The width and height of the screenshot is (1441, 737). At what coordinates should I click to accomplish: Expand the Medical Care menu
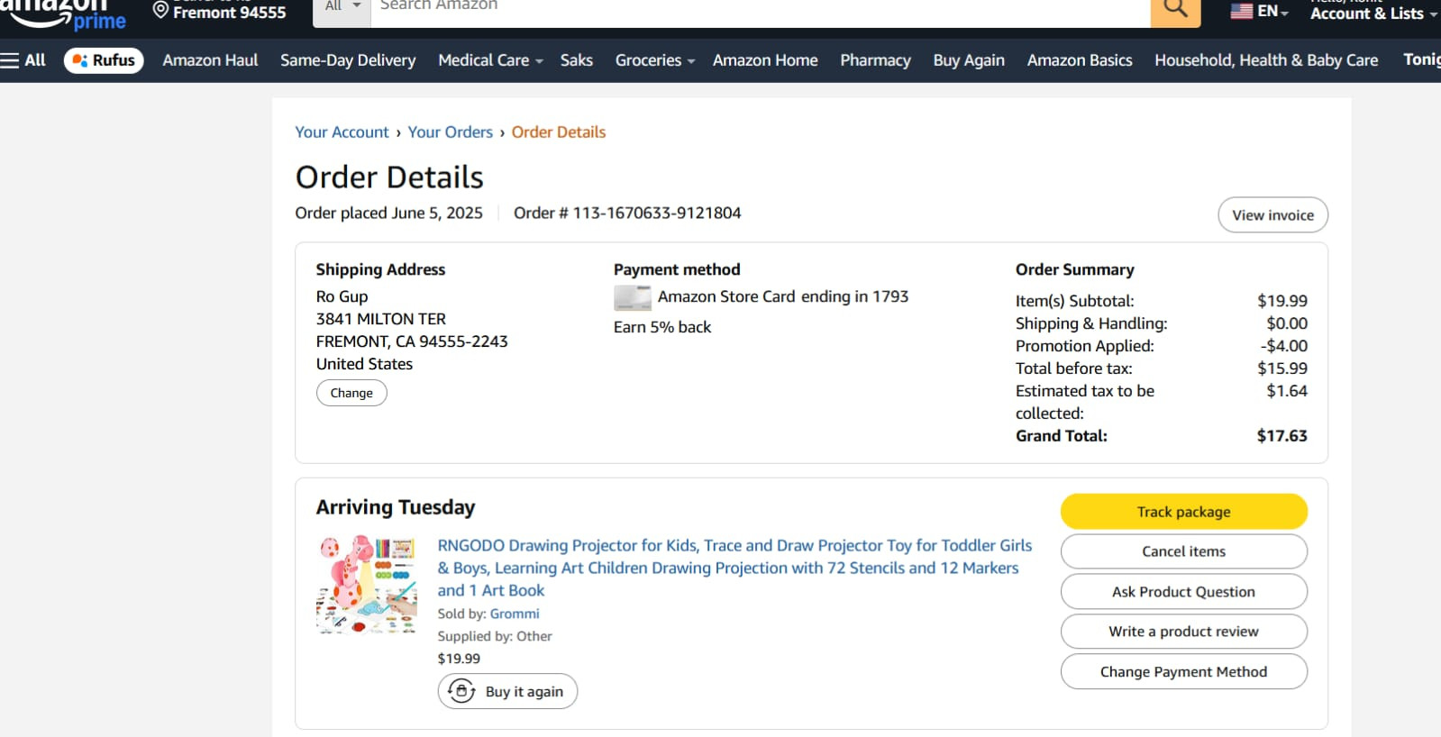point(490,60)
